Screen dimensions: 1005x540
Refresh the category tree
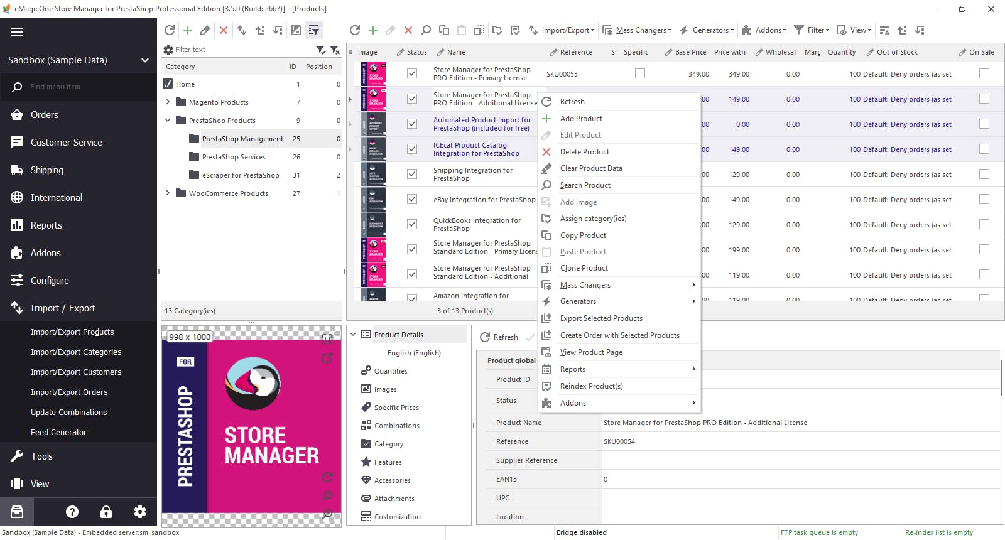170,30
